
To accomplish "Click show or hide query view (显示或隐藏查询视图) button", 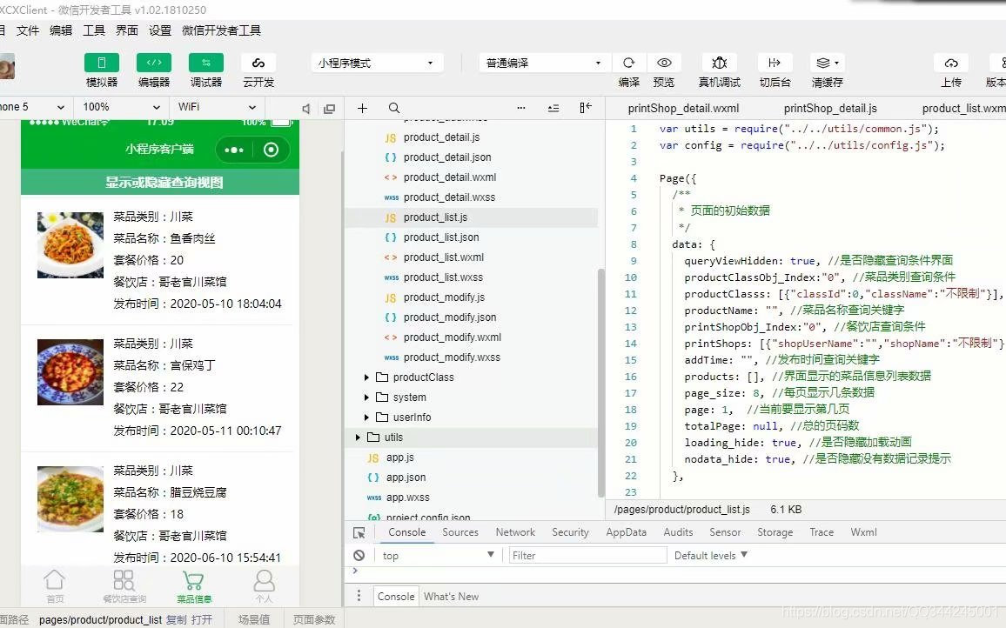I will tap(160, 182).
